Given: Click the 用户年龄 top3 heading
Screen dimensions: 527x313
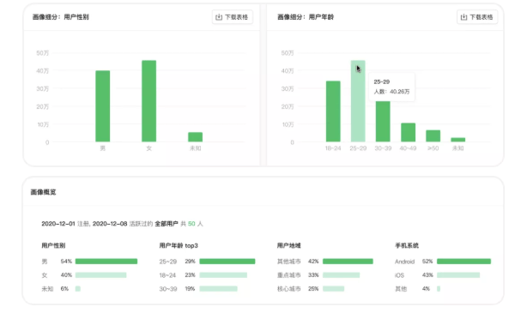Looking at the screenshot, I should [179, 245].
